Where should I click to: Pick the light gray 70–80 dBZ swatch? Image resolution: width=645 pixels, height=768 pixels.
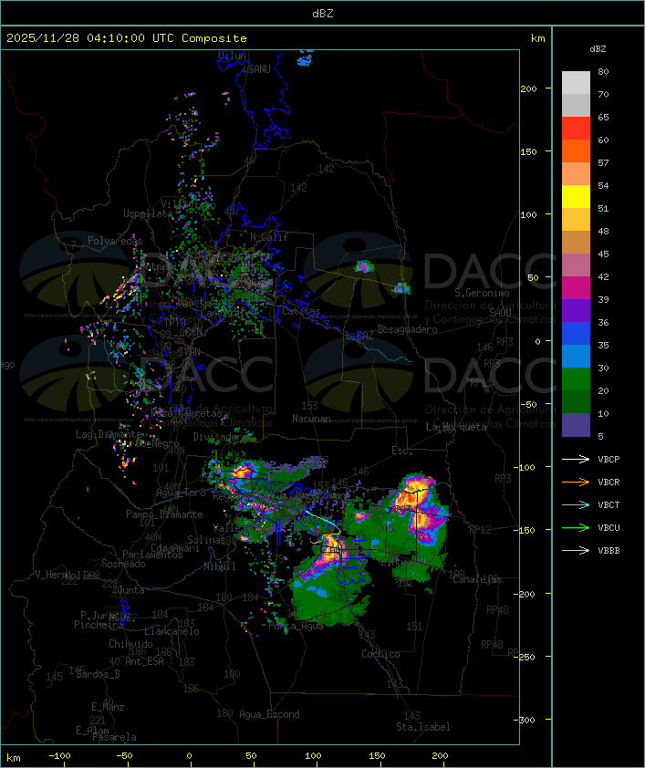(x=576, y=83)
